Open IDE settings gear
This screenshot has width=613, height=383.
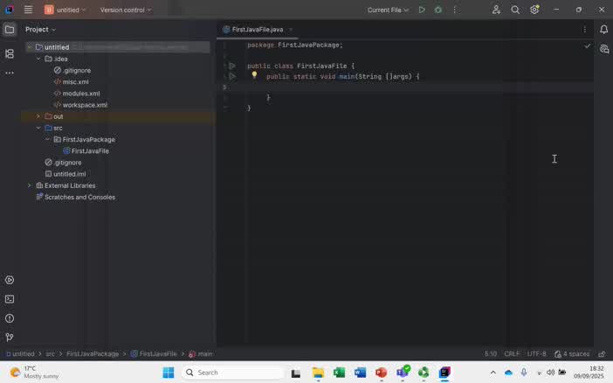coord(534,10)
